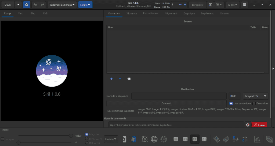Open the histogram icon

[x=257, y=139]
